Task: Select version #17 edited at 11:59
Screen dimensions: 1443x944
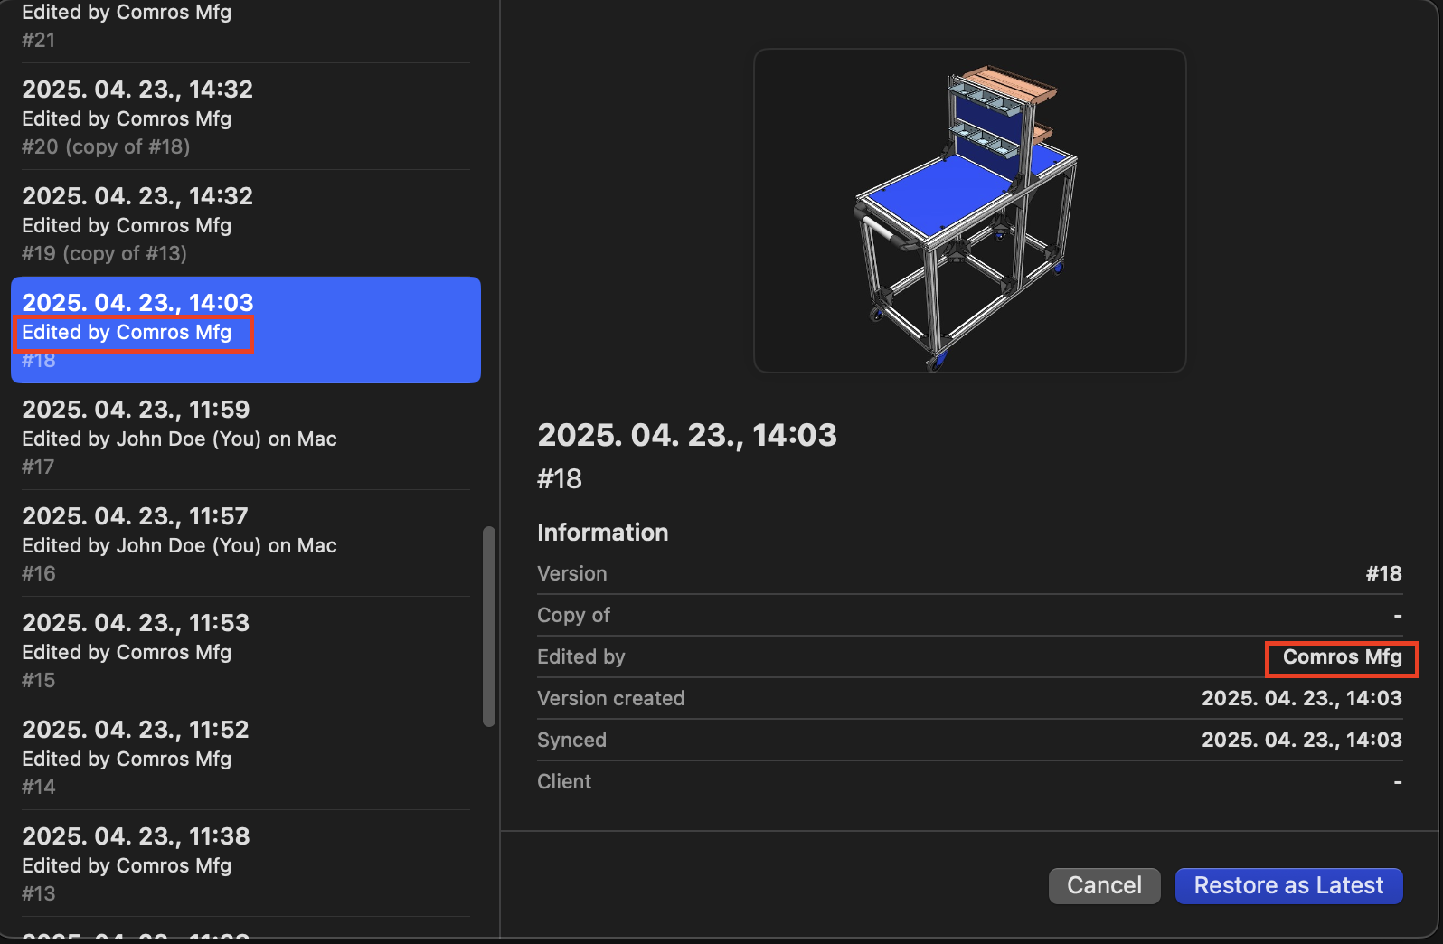Action: (246, 437)
